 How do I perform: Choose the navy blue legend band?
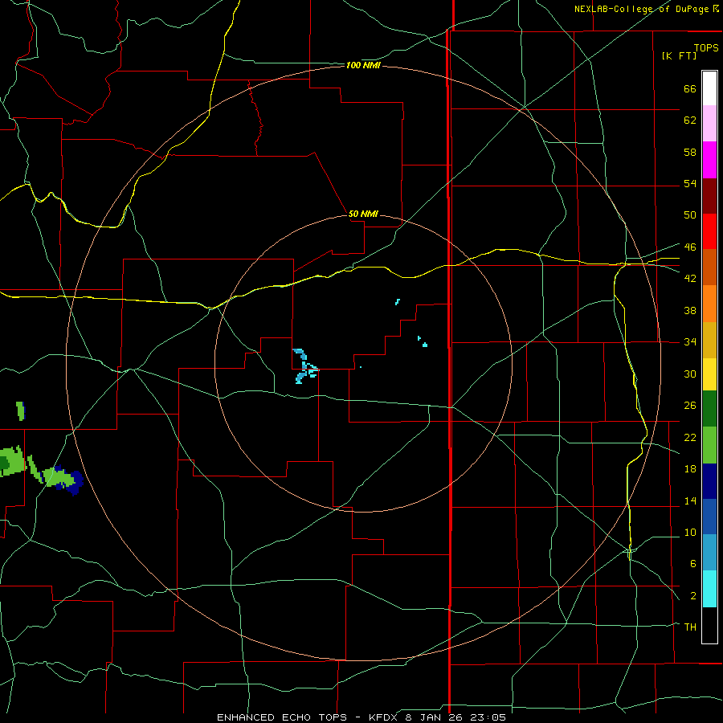709,481
